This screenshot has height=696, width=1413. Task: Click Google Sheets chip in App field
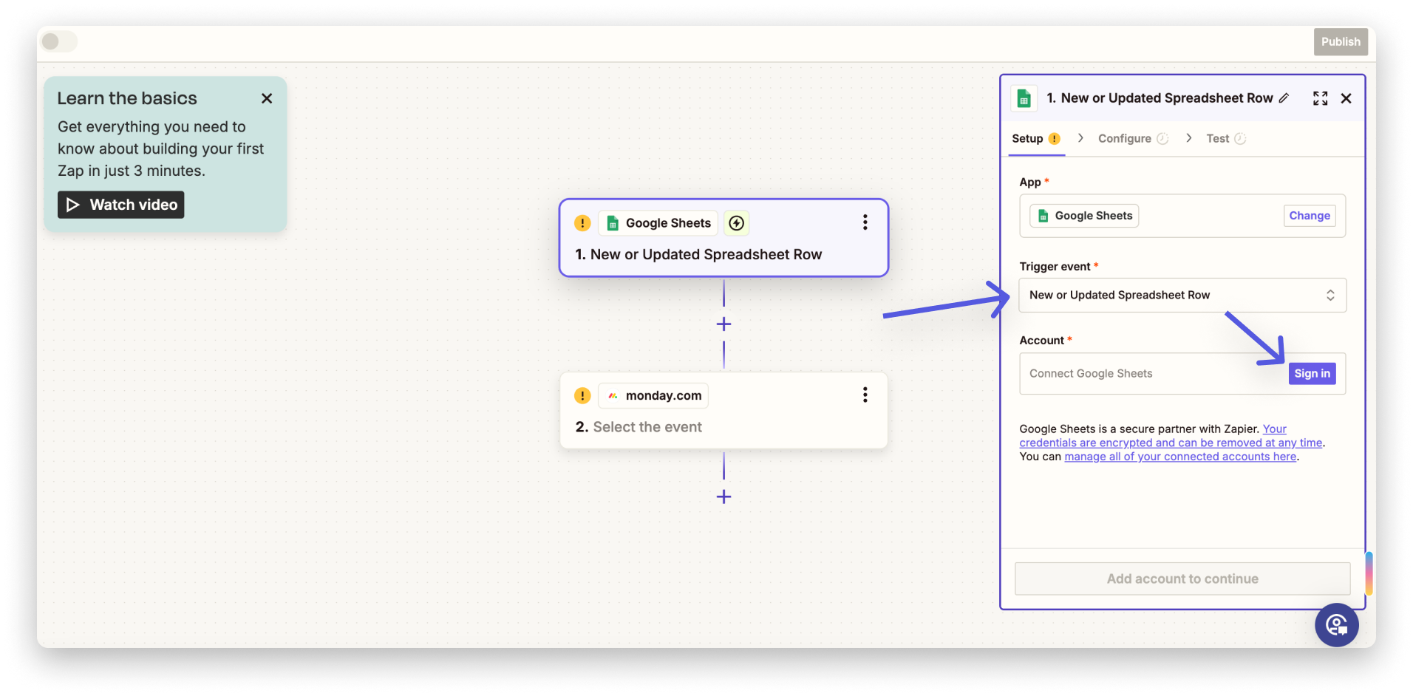1084,216
